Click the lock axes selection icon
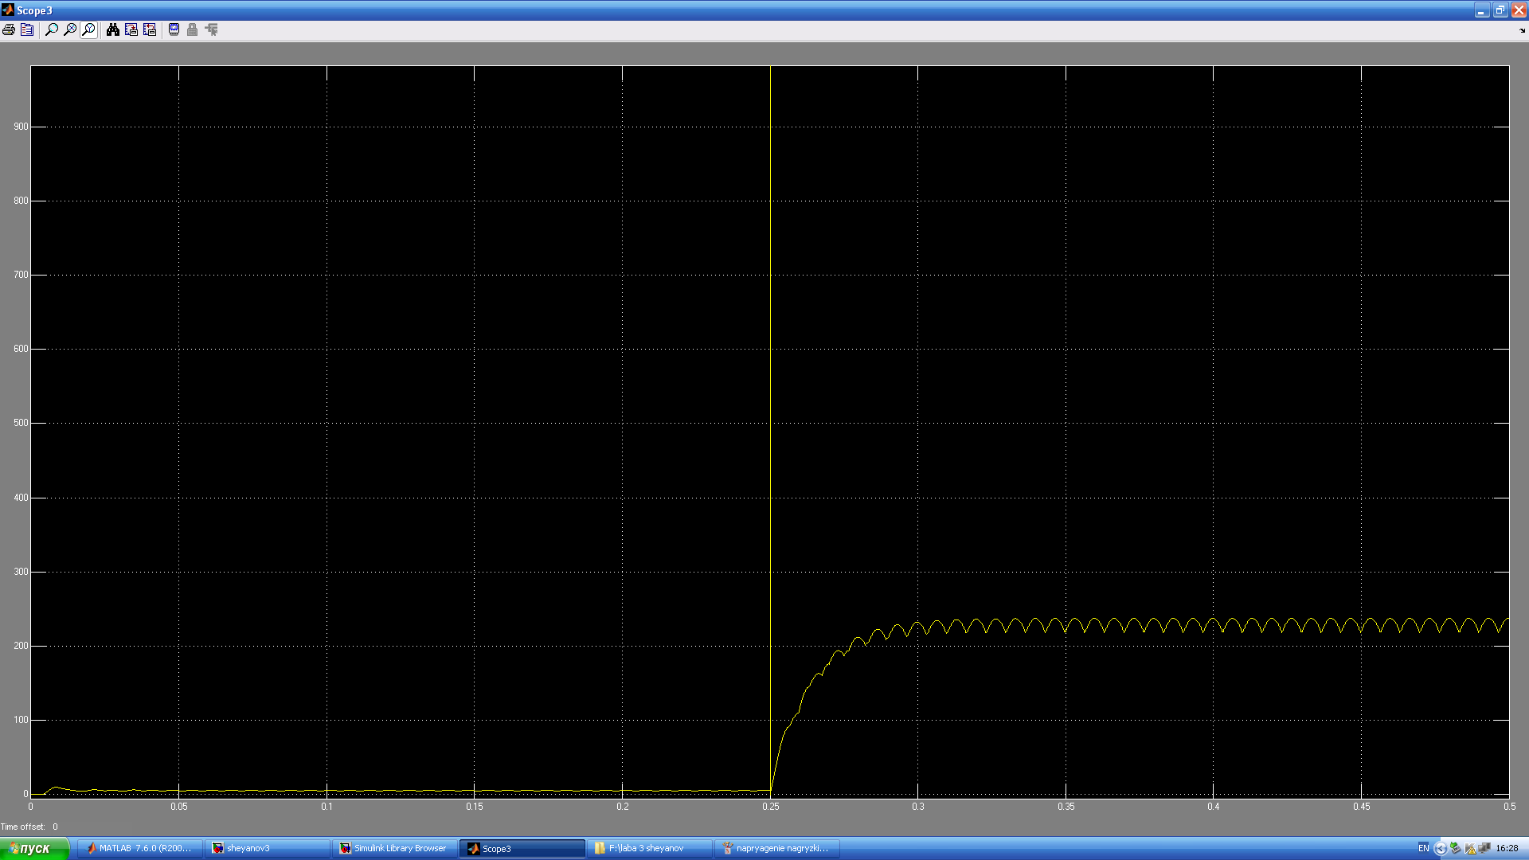The width and height of the screenshot is (1529, 860). tap(192, 29)
